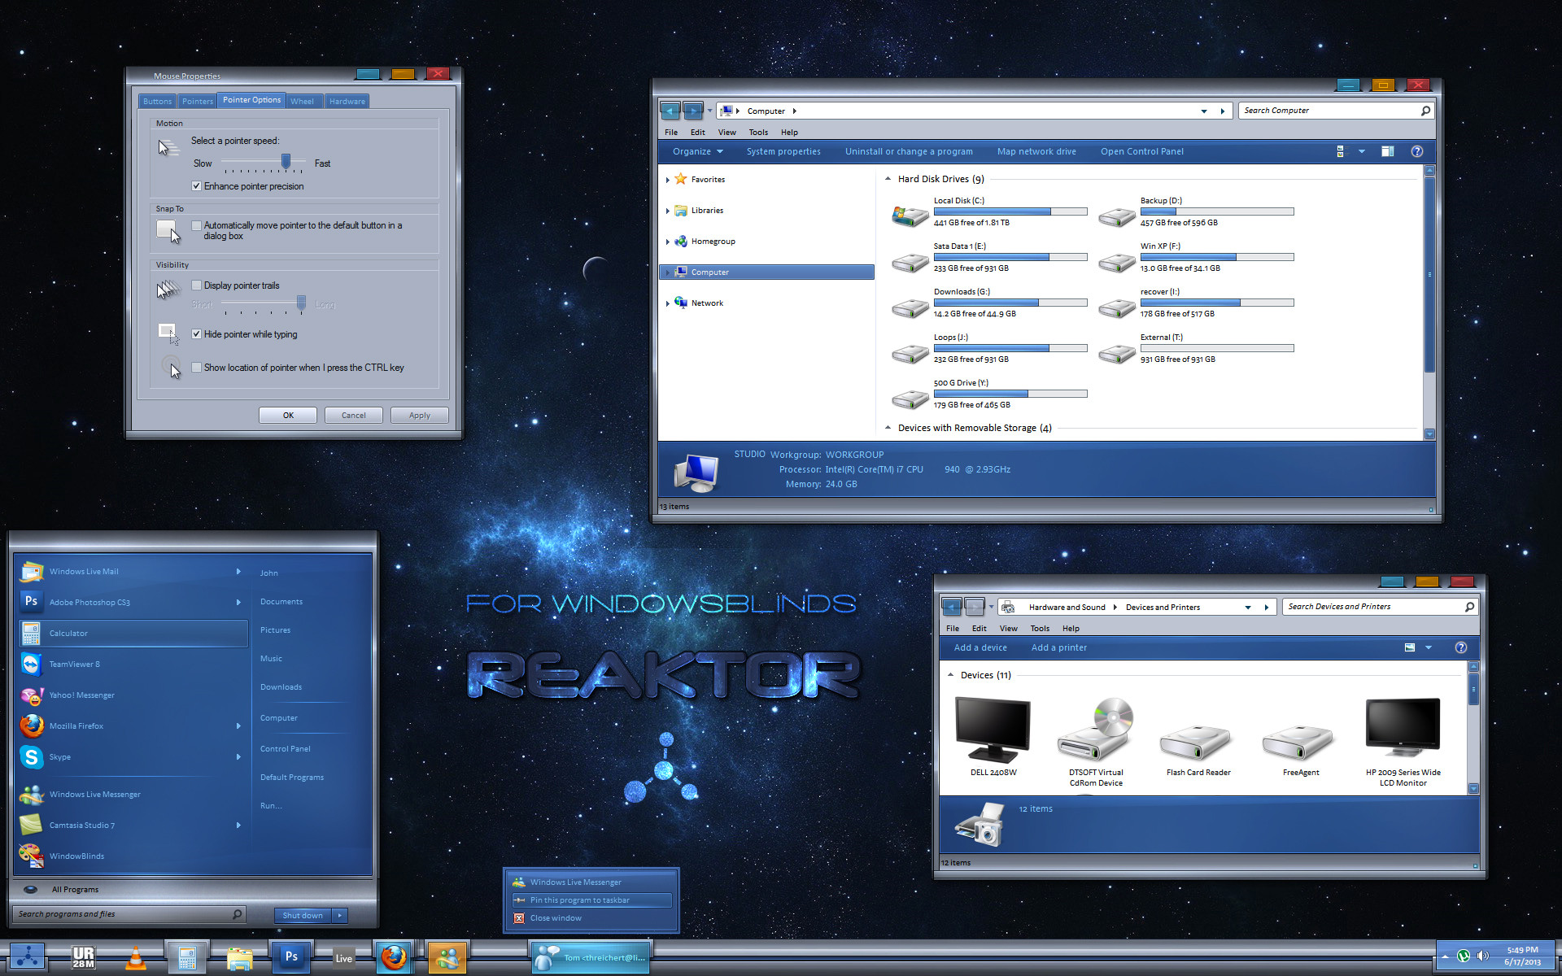This screenshot has height=976, width=1562.
Task: Open Yahoo! Messenger from start menu
Action: (x=133, y=695)
